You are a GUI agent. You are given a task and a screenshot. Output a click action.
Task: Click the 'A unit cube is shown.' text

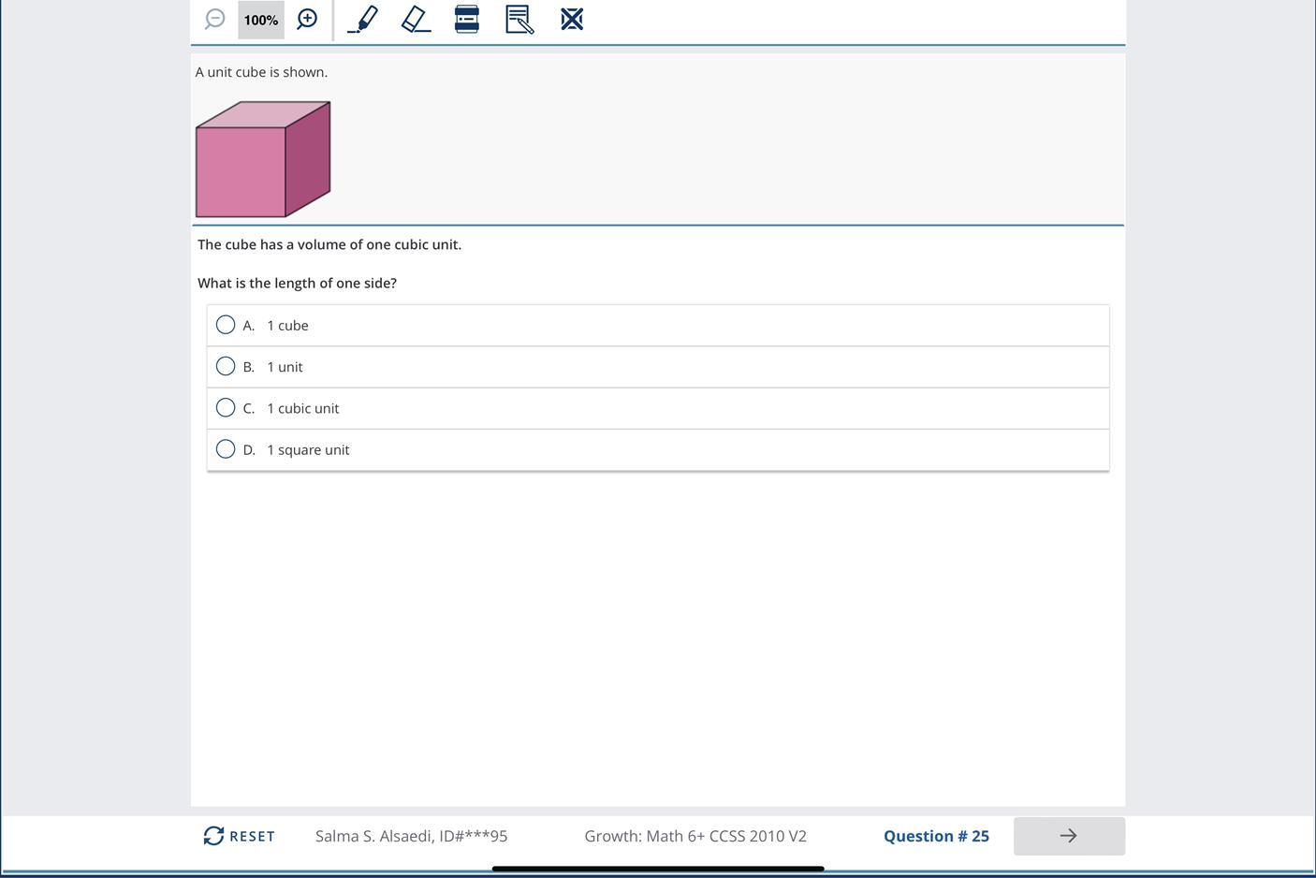(261, 72)
